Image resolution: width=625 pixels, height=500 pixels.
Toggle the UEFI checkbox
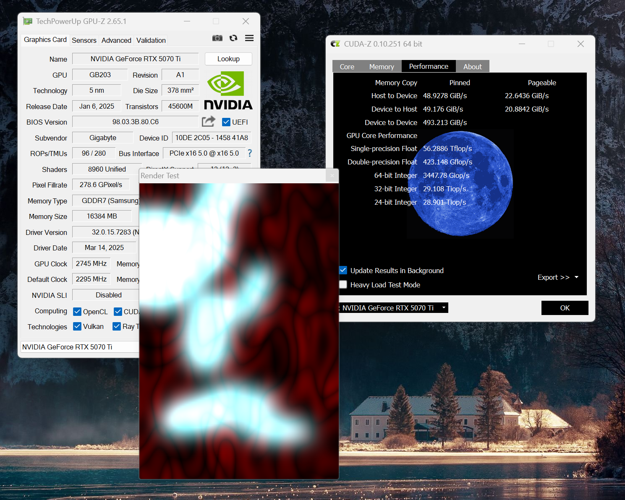[x=226, y=122]
